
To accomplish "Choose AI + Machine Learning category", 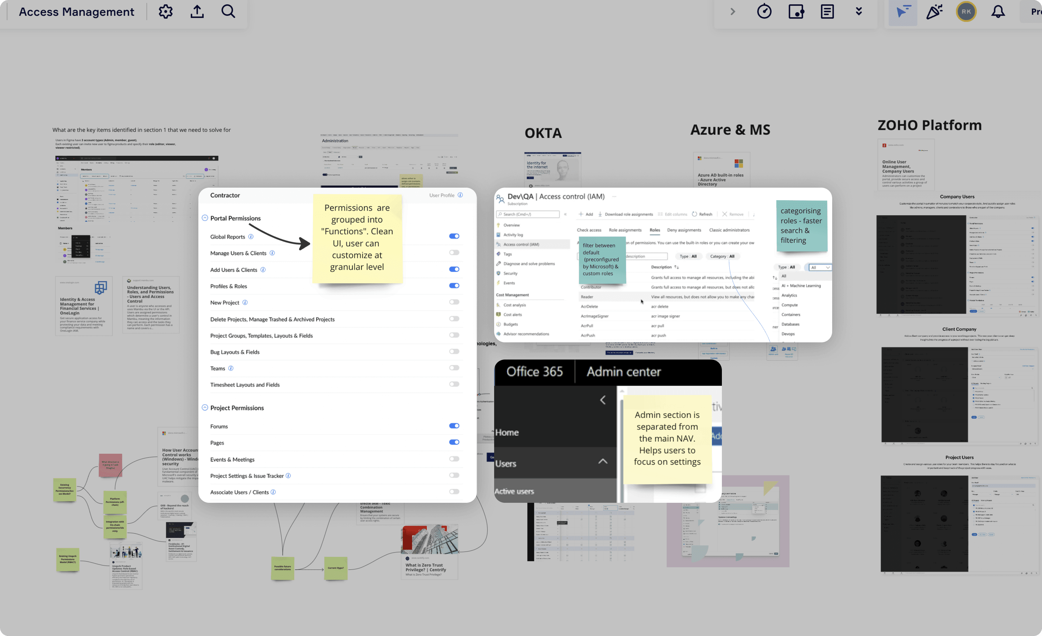I will 801,286.
